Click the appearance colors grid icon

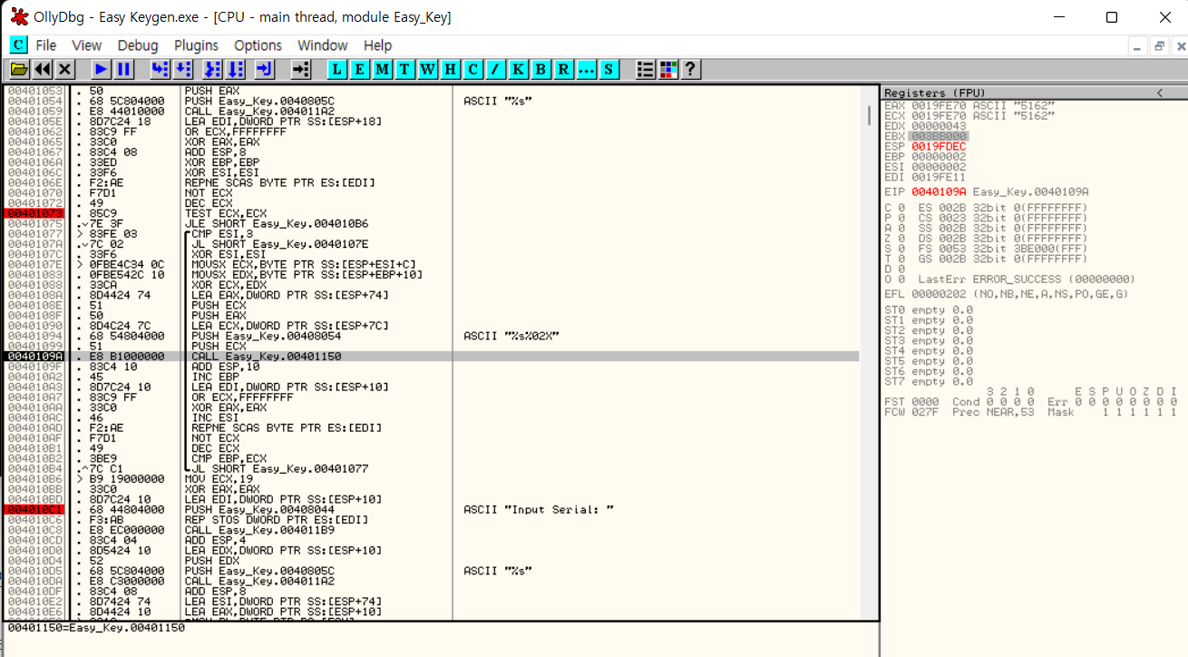[668, 69]
